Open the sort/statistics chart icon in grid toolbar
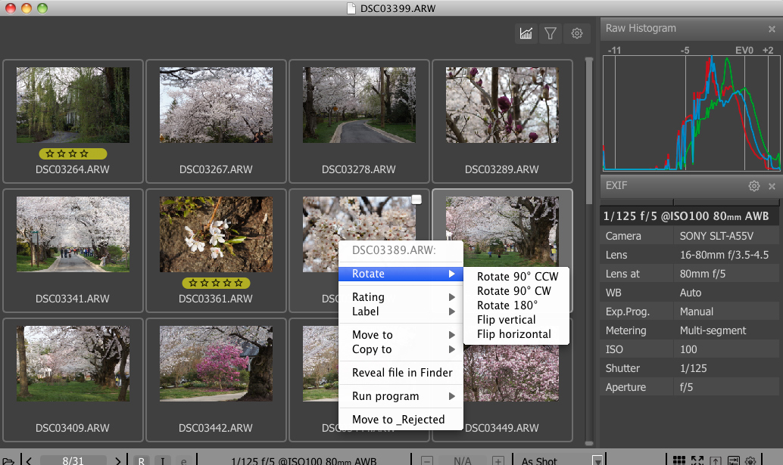Screen dimensions: 783x465 pyautogui.click(x=526, y=33)
